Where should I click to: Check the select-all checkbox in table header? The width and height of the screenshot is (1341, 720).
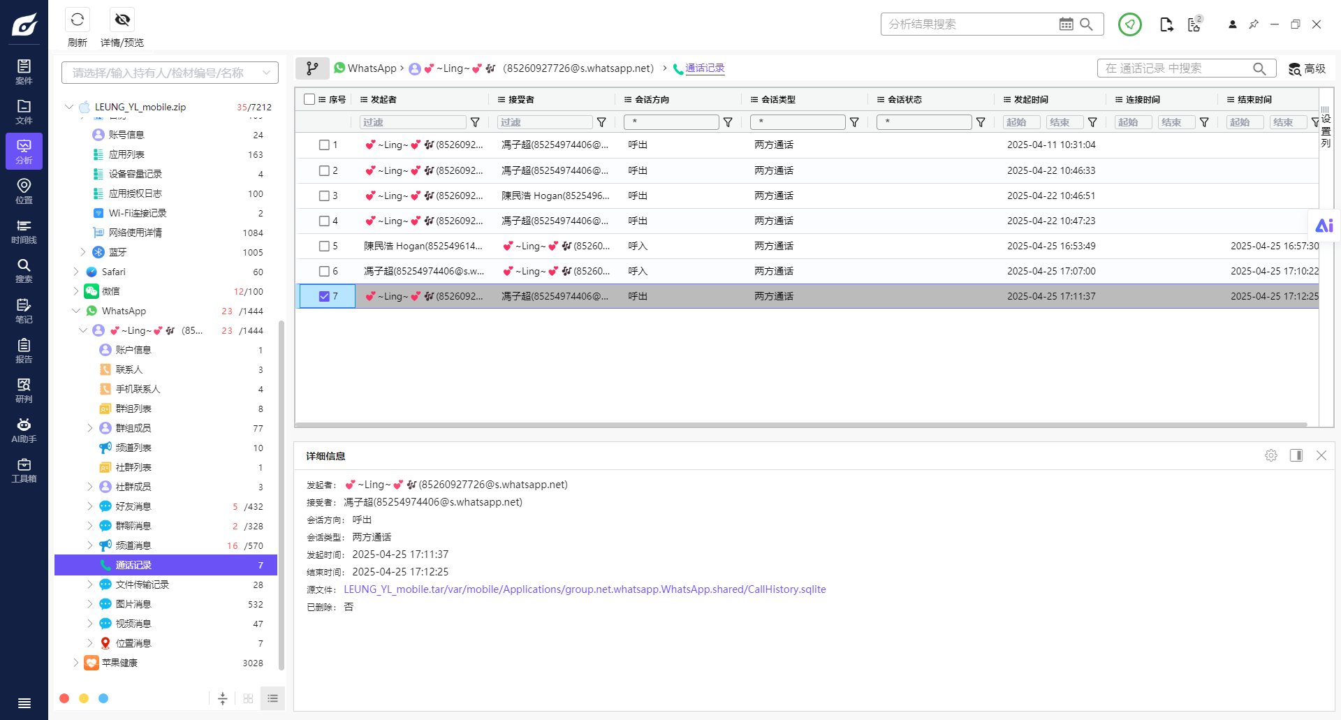click(309, 99)
